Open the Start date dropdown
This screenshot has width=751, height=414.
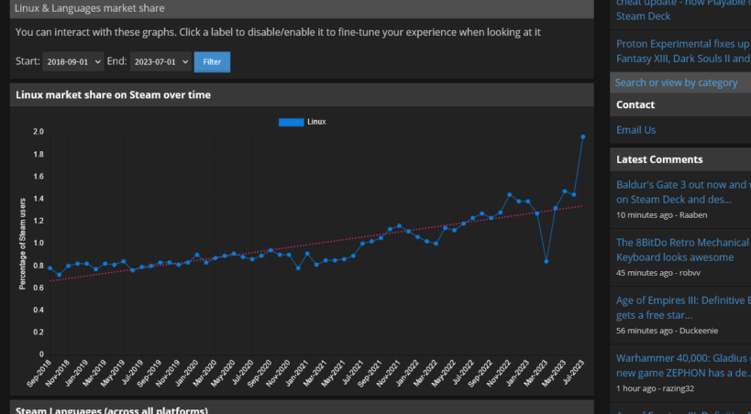coord(72,62)
